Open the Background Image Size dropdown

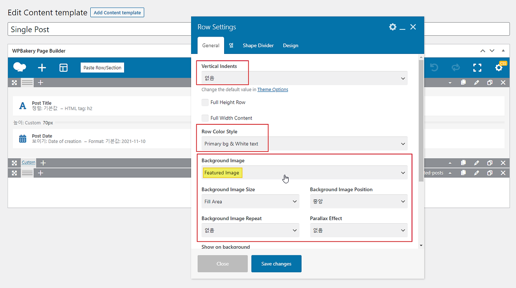point(250,202)
